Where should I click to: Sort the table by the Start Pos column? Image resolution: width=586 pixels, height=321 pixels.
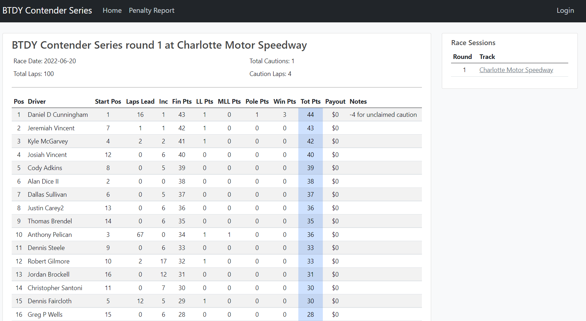pyautogui.click(x=108, y=101)
